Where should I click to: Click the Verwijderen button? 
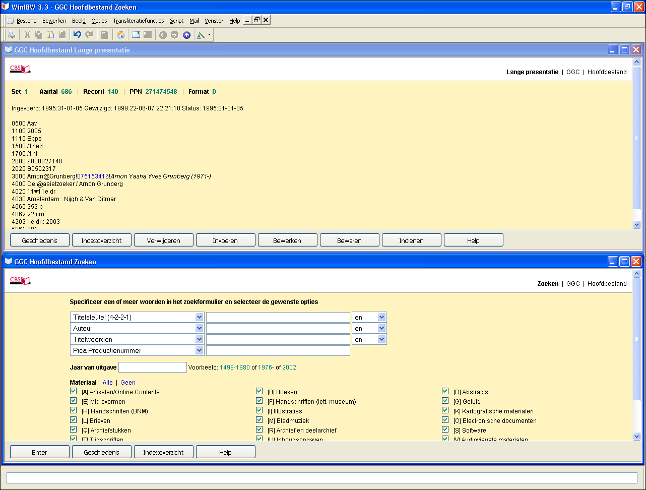(x=163, y=240)
